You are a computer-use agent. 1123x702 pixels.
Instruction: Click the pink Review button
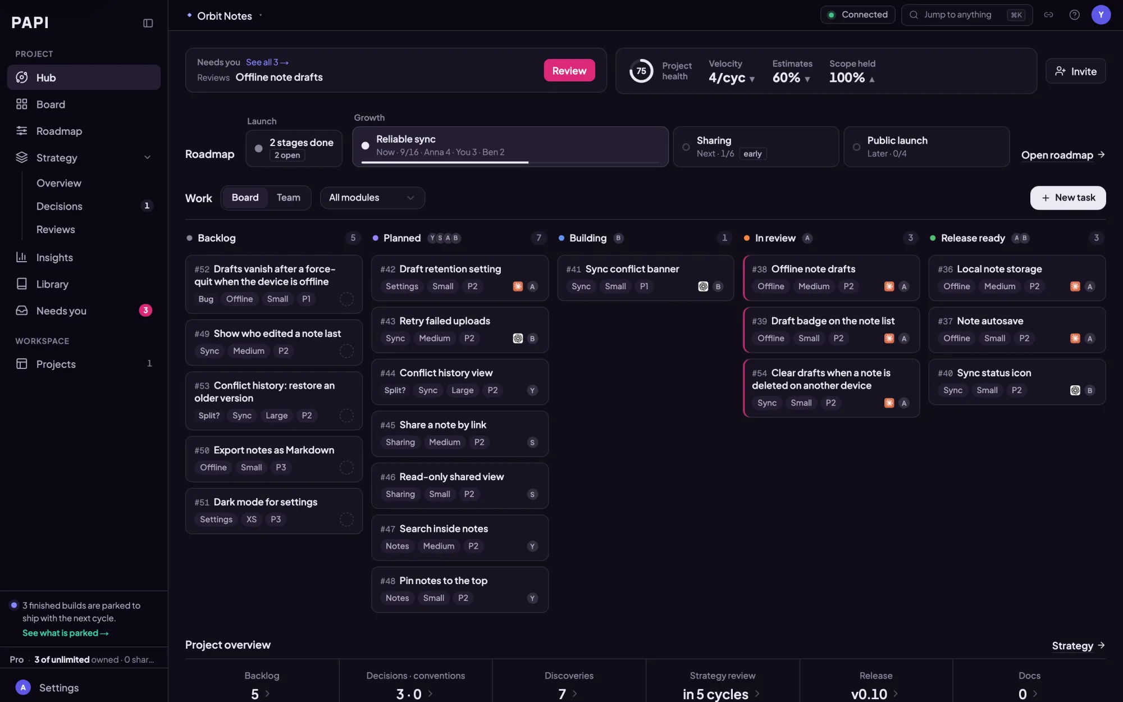[569, 71]
